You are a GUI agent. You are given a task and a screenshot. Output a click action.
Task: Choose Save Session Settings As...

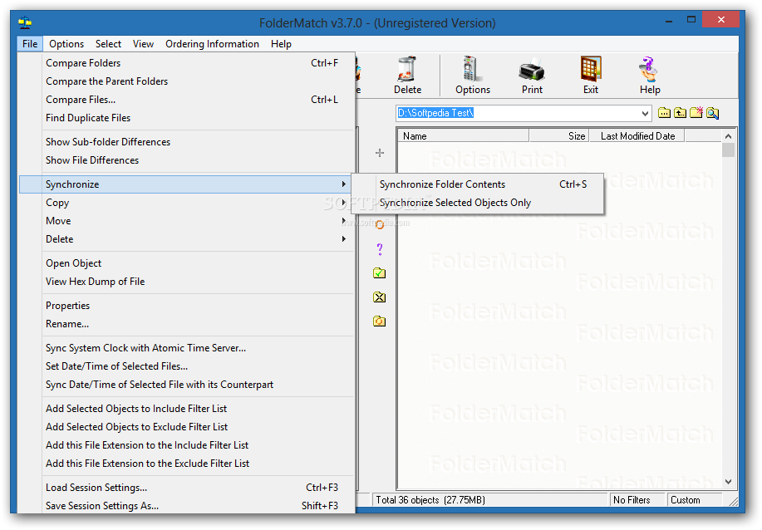187,506
